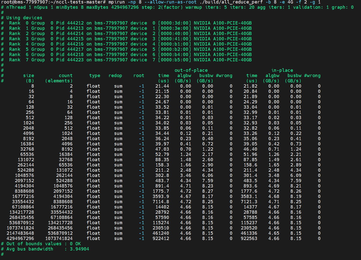
Task: Click in-place time 230520
Action: 249,228
